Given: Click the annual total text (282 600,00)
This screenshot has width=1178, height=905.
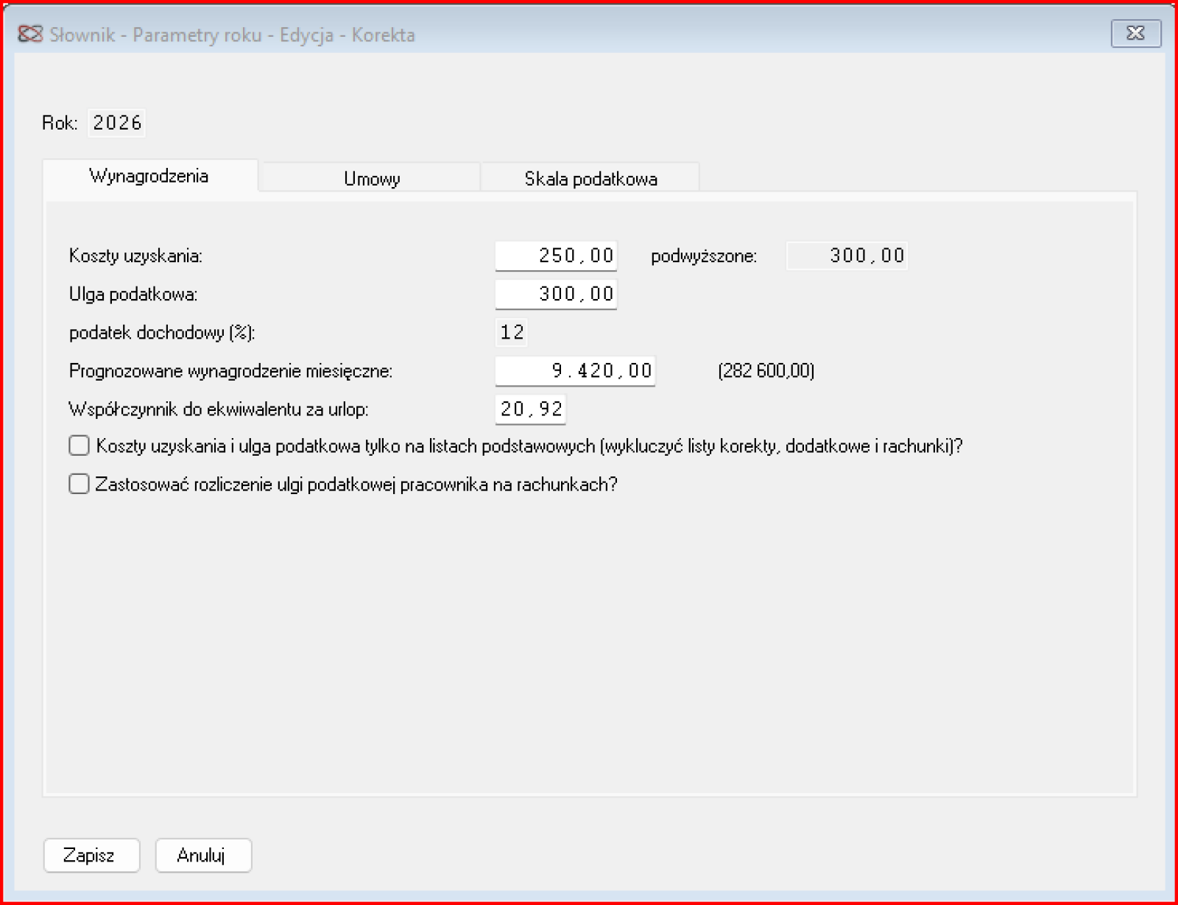Looking at the screenshot, I should pyautogui.click(x=766, y=370).
